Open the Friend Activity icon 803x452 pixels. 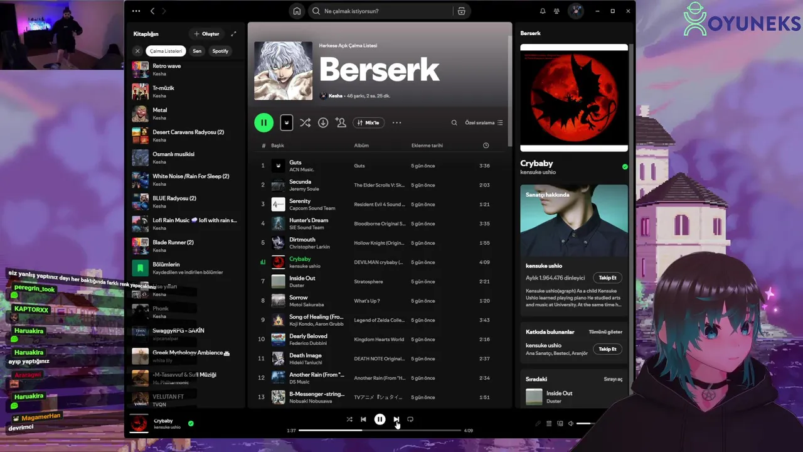click(556, 11)
